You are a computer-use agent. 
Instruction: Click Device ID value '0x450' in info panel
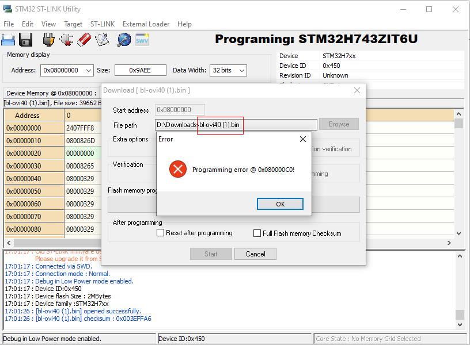point(331,66)
